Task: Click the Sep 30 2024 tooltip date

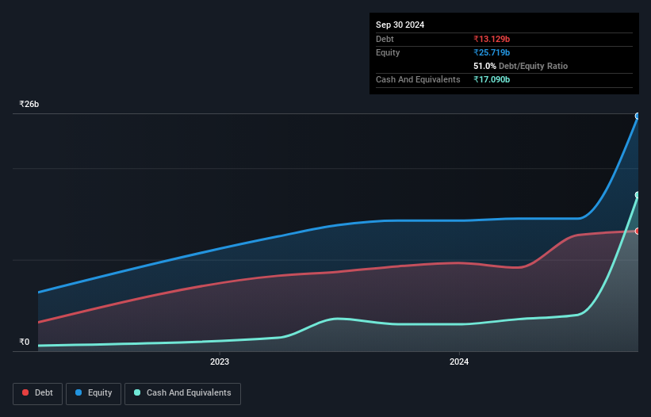Action: pyautogui.click(x=400, y=25)
